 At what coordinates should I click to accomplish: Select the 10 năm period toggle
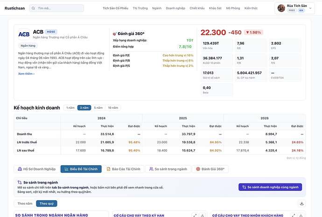[x=113, y=108]
